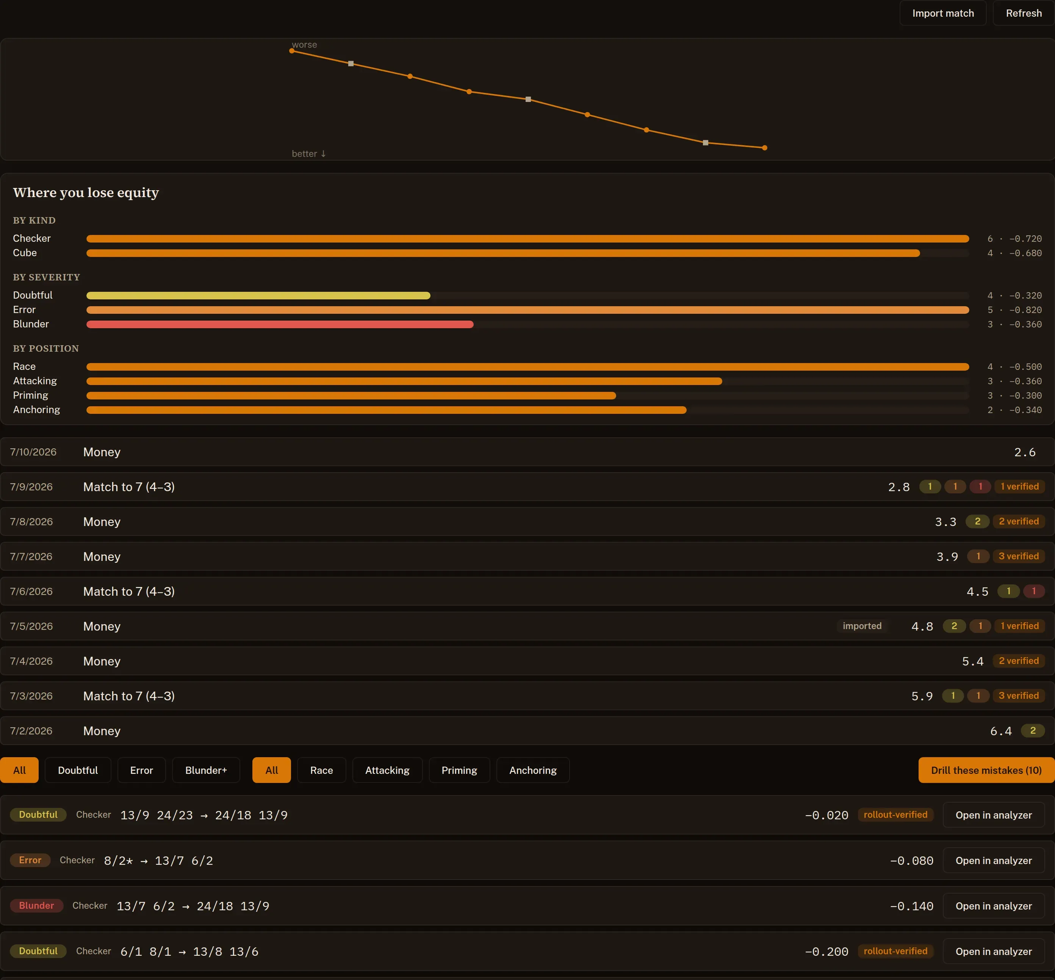The height and width of the screenshot is (980, 1055).
Task: Click the 2 verified badge on 7/8/2026
Action: pos(1018,521)
